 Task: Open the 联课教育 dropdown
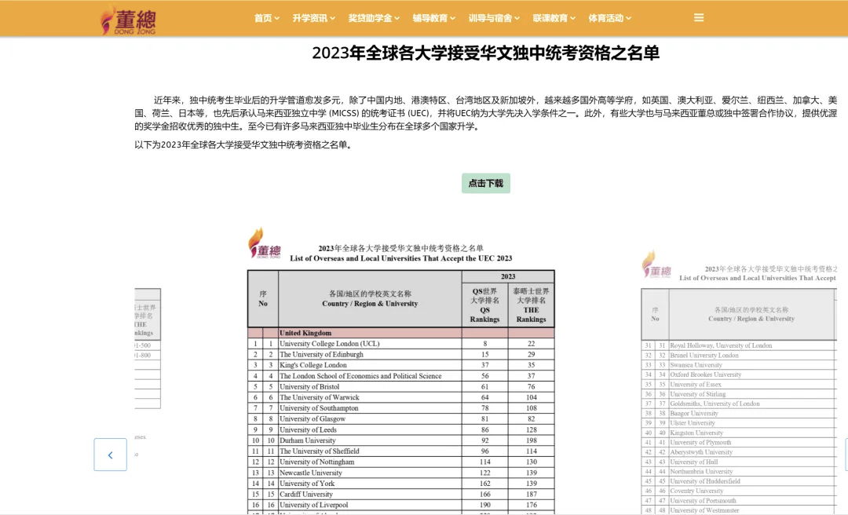[x=551, y=16]
